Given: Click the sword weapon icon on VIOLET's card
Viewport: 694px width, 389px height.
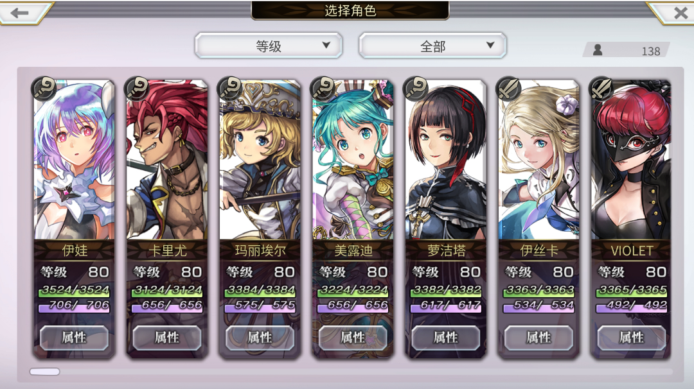Looking at the screenshot, I should (x=601, y=88).
